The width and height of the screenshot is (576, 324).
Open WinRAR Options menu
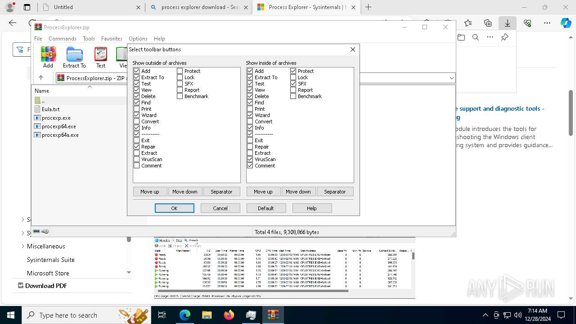[138, 39]
